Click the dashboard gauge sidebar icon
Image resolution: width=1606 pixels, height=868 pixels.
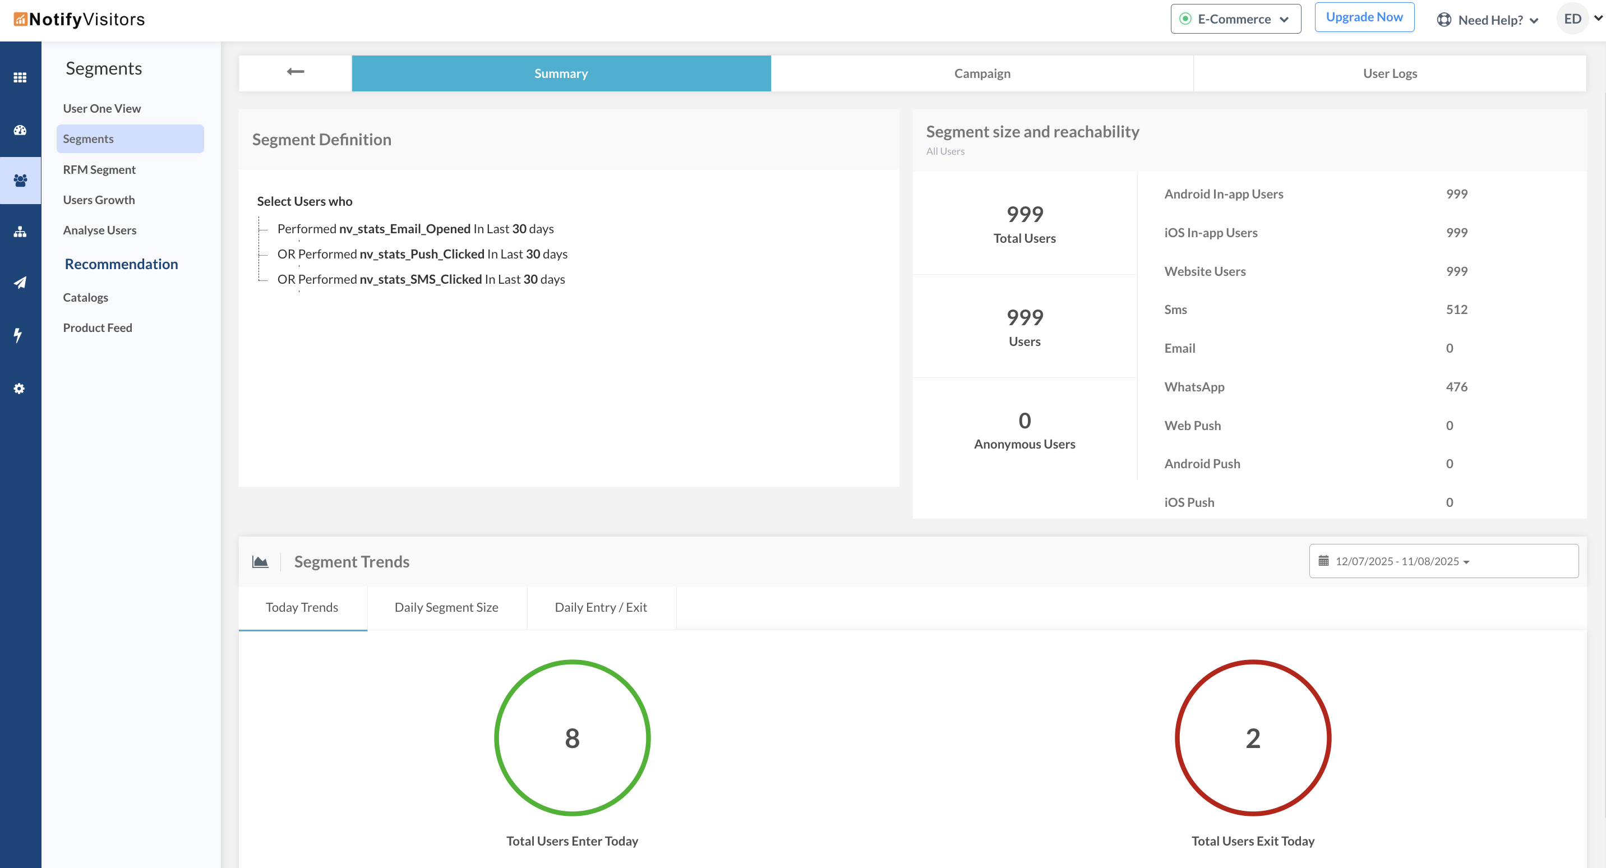coord(20,130)
